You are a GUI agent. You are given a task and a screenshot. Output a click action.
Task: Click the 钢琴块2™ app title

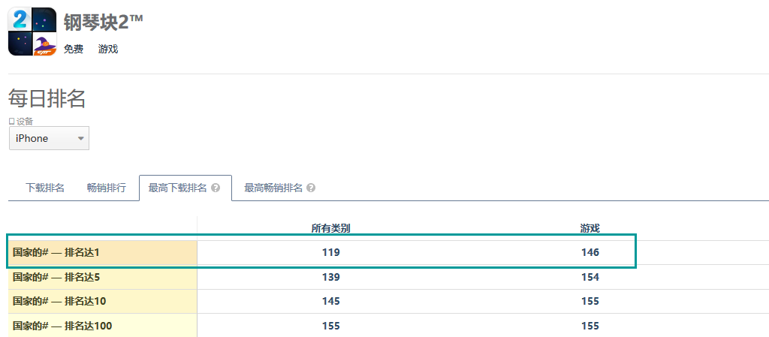104,22
